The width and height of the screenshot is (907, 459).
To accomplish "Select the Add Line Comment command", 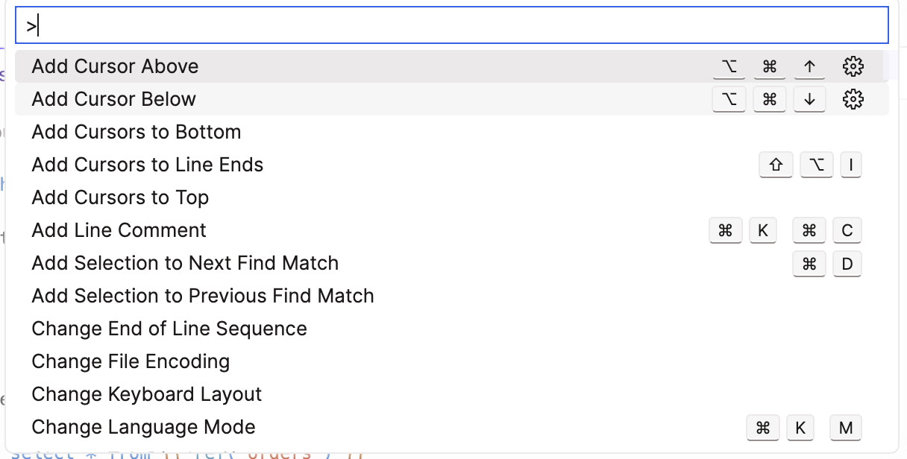I will coord(119,230).
